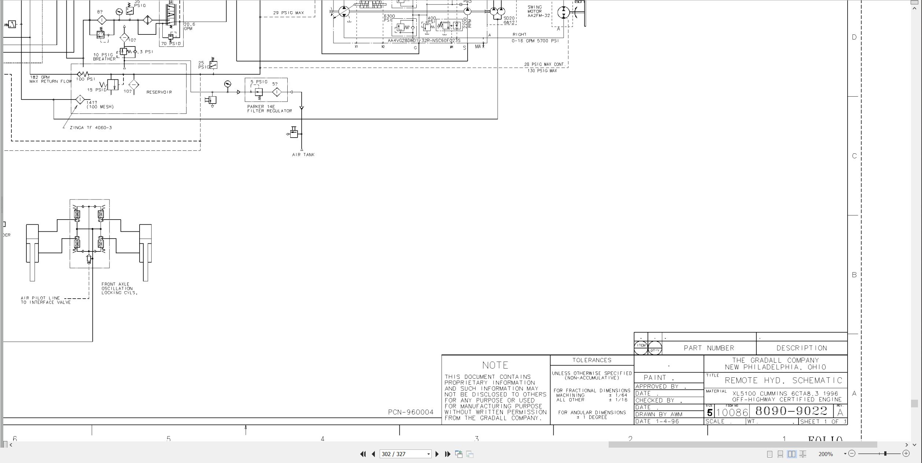
Task: Click the 28 PSIG MAX CONT. label
Action: [x=544, y=64]
